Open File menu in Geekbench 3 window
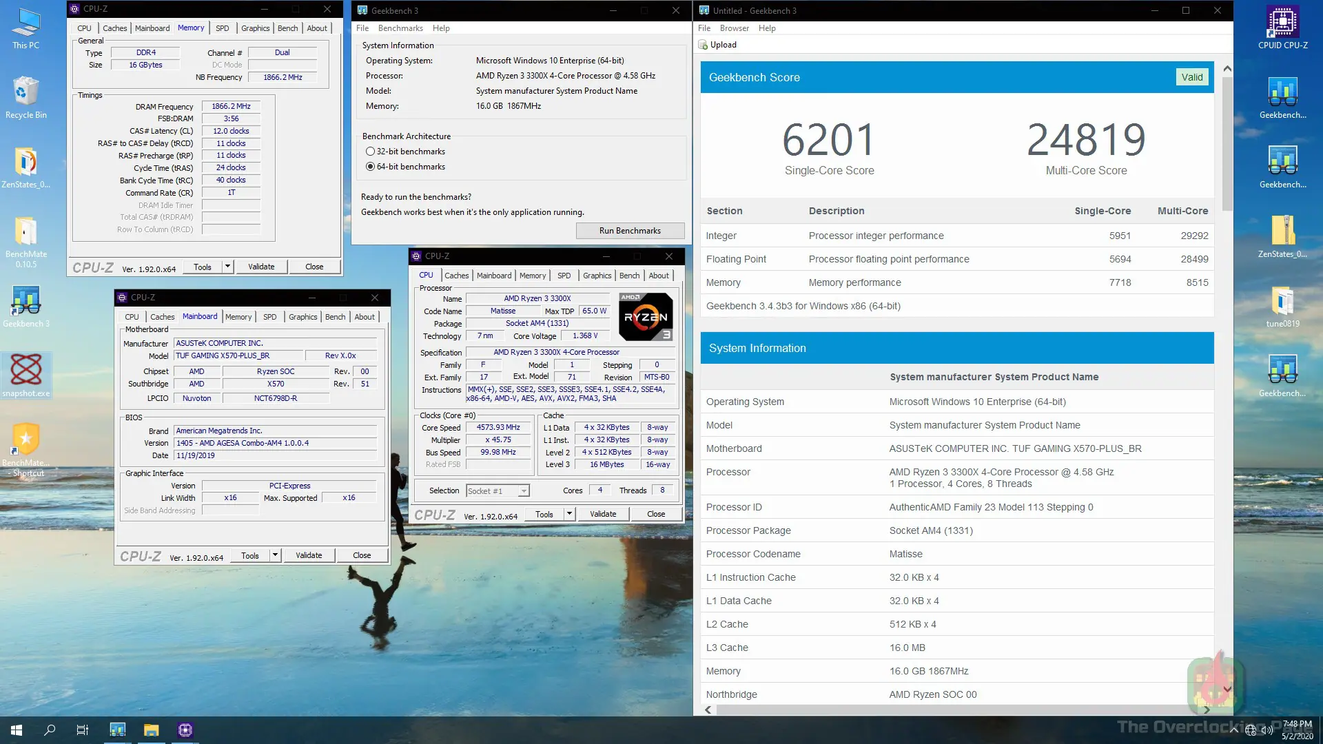This screenshot has width=1323, height=744. click(362, 28)
